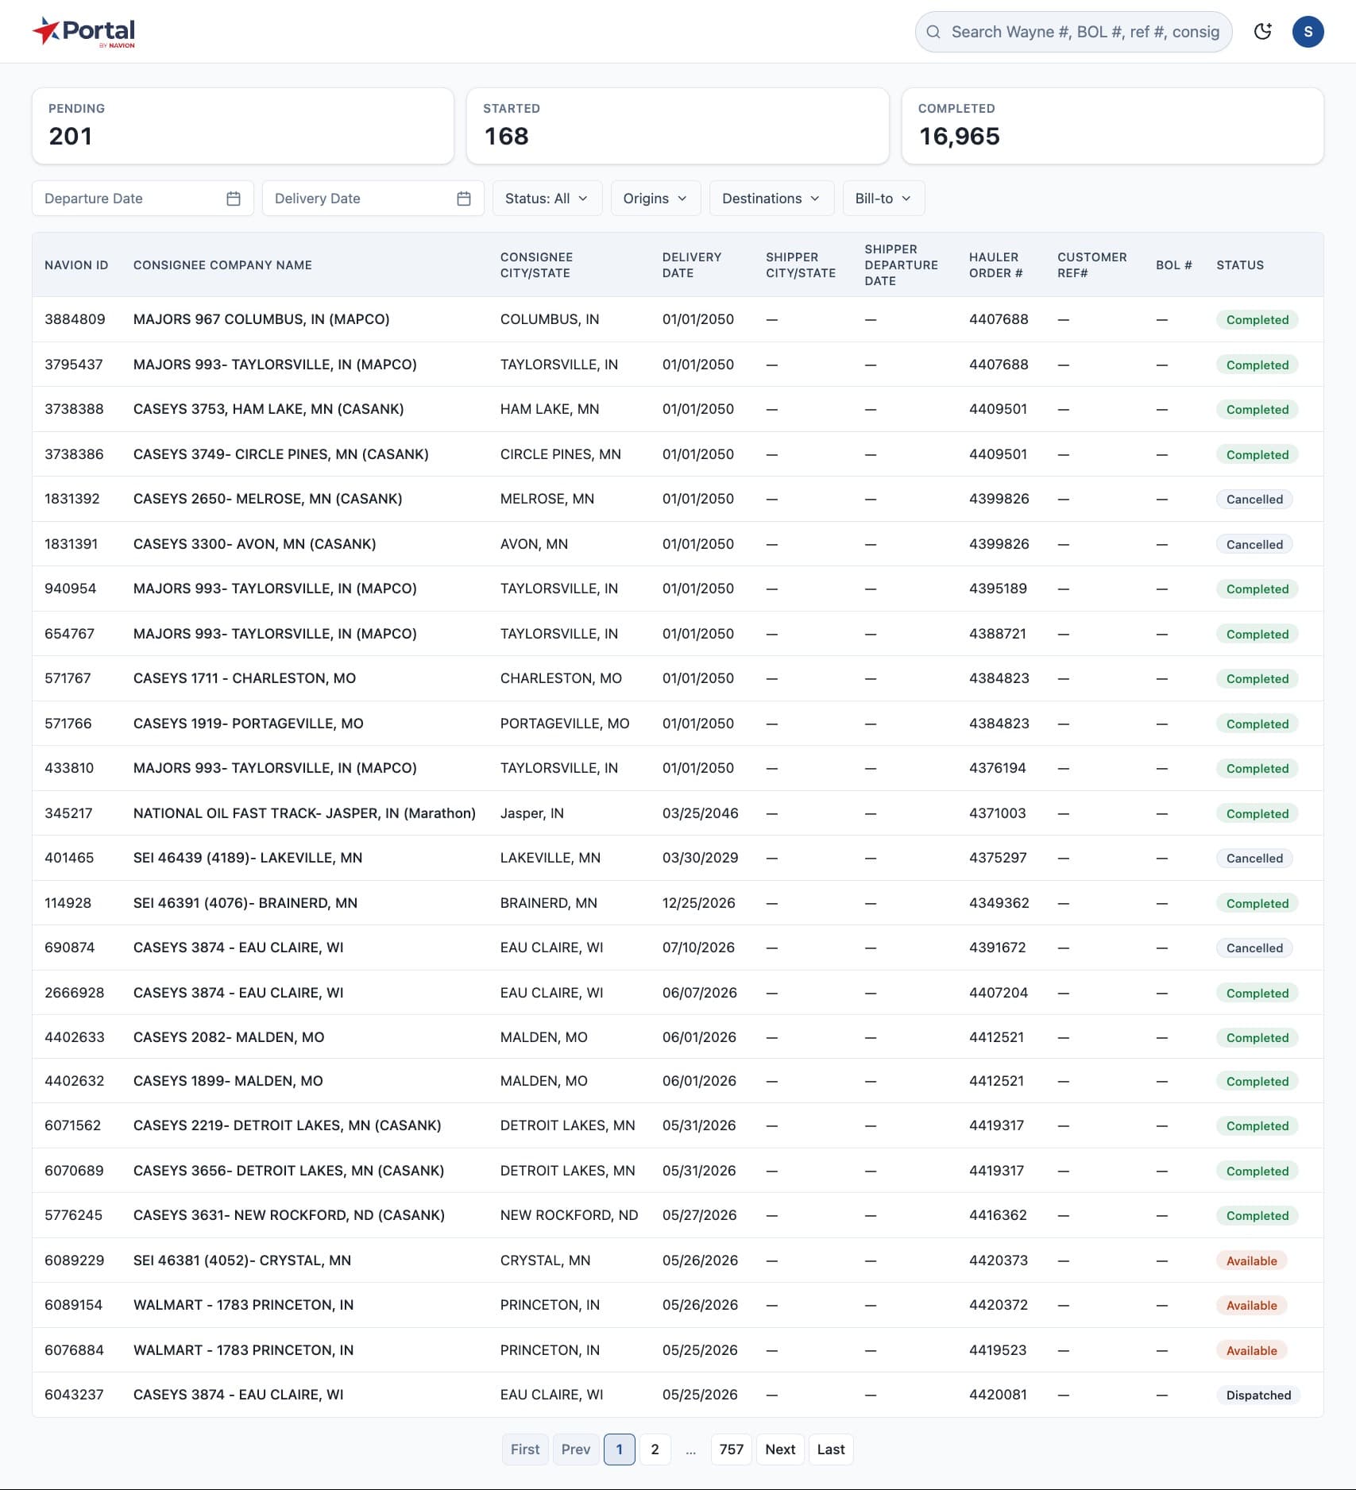
Task: Go to the Next page
Action: [781, 1449]
